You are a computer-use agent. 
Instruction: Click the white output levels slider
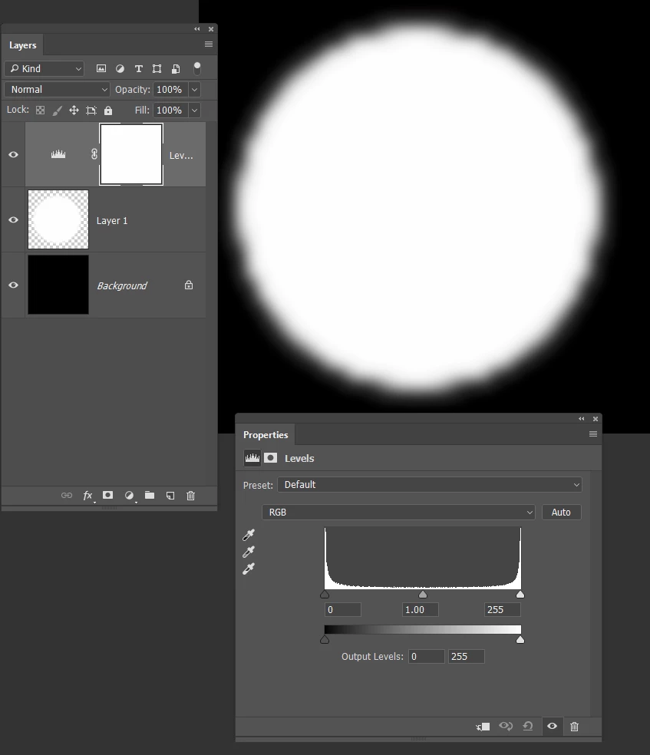coord(520,640)
